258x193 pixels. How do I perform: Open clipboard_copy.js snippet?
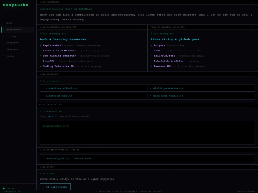point(93,96)
